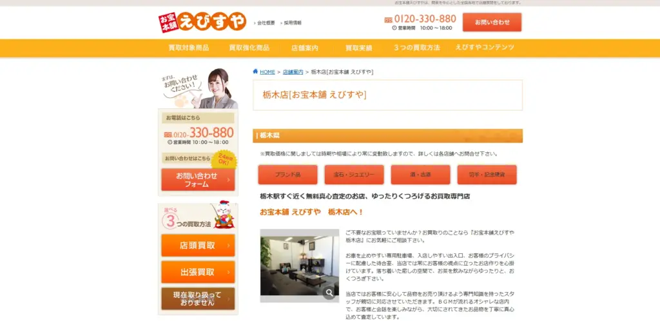Click the operator woman banner image
The width and height of the screenshot is (660, 321).
click(x=198, y=88)
